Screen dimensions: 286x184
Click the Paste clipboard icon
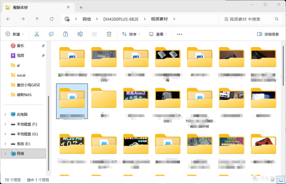(66, 34)
